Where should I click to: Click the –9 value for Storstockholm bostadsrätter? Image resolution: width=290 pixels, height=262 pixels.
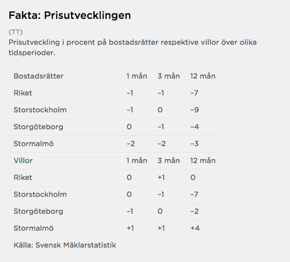click(195, 110)
